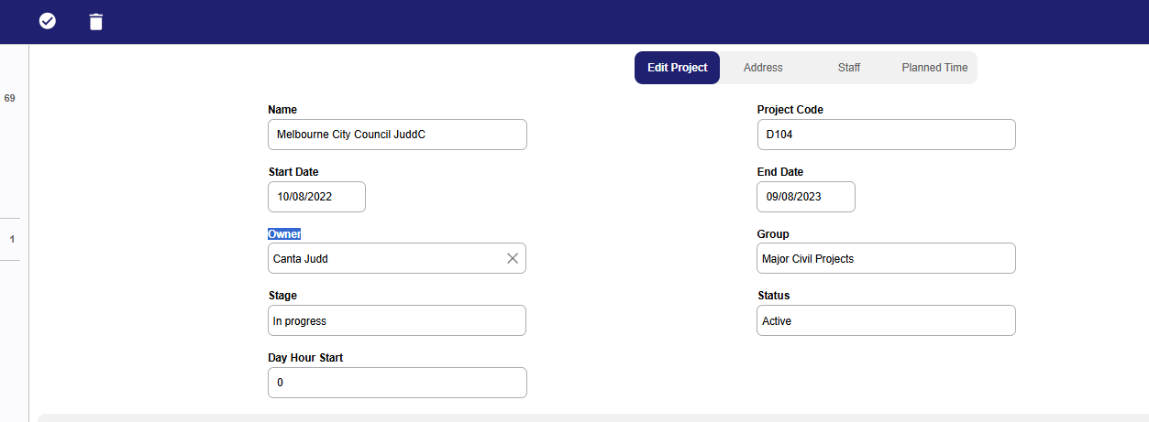The height and width of the screenshot is (422, 1149).
Task: Click the Project Code field D104
Action: point(886,135)
